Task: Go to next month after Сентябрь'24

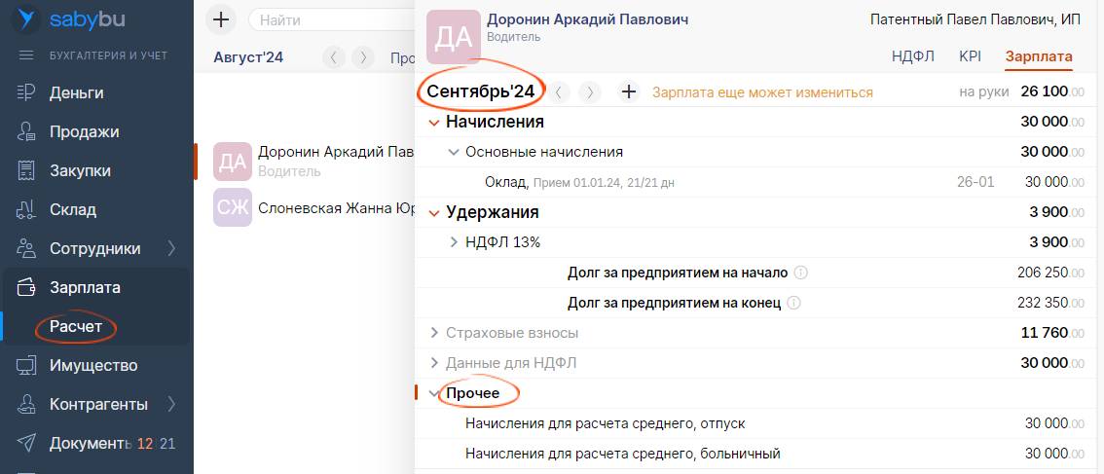Action: point(589,92)
